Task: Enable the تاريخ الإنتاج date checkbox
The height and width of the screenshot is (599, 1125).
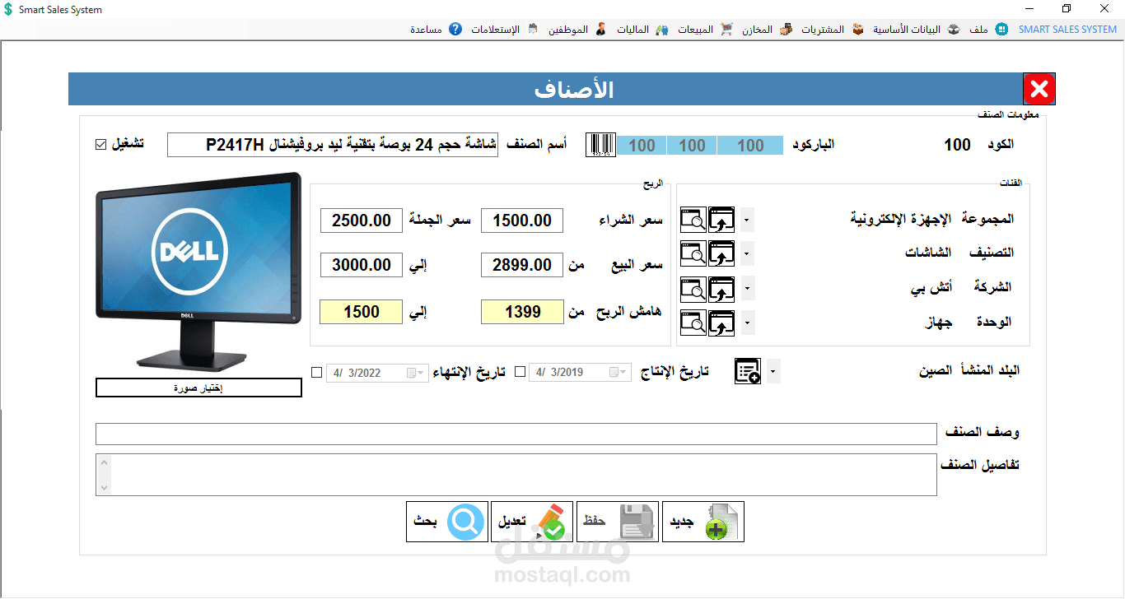Action: pos(520,372)
